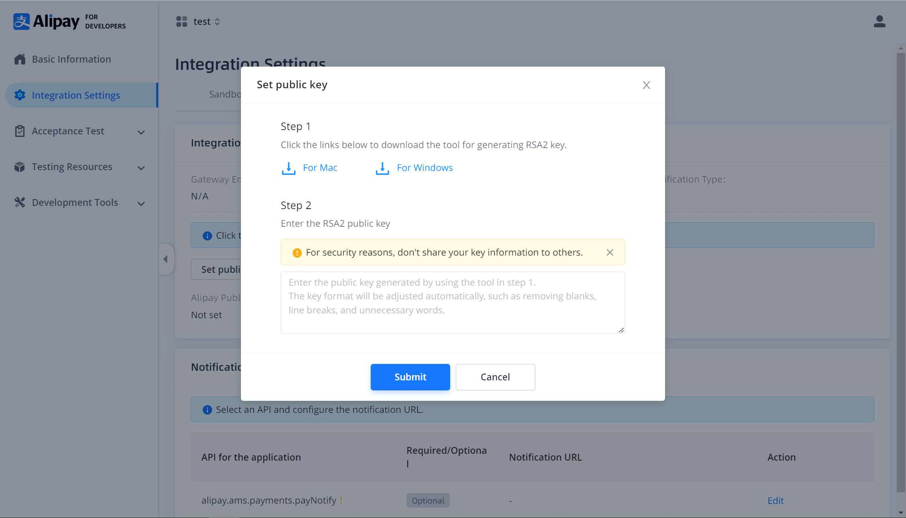
Task: Click inside the public key text area
Action: click(x=452, y=303)
